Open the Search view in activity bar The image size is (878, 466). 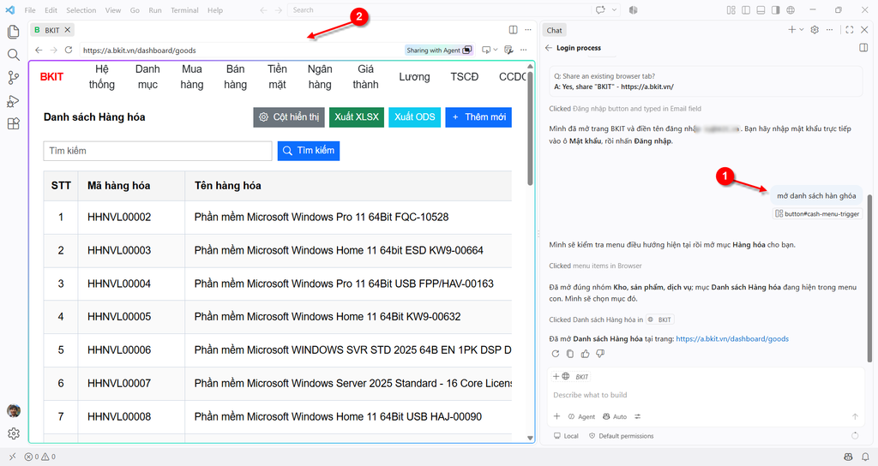(14, 55)
